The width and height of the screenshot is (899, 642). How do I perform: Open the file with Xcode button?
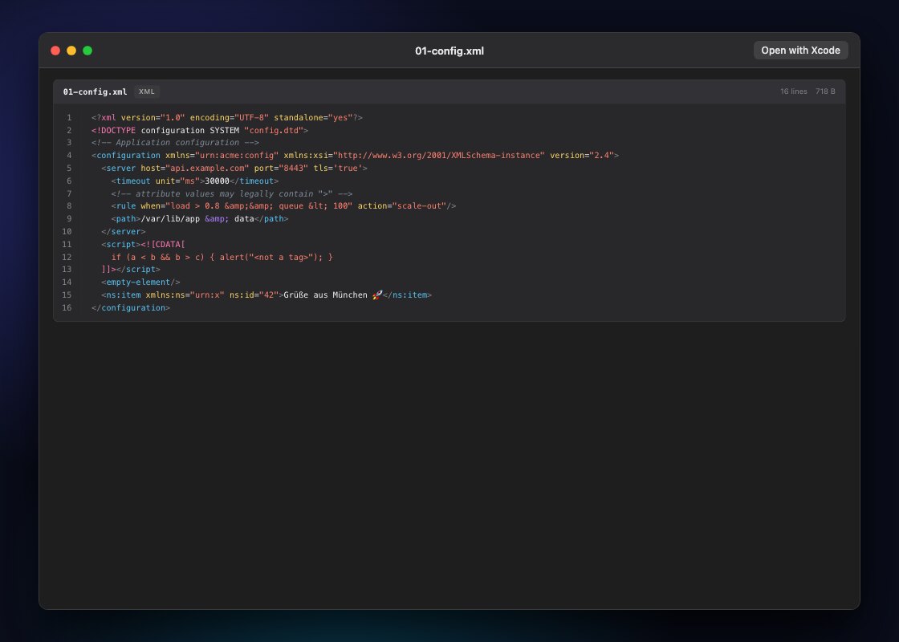pyautogui.click(x=800, y=51)
